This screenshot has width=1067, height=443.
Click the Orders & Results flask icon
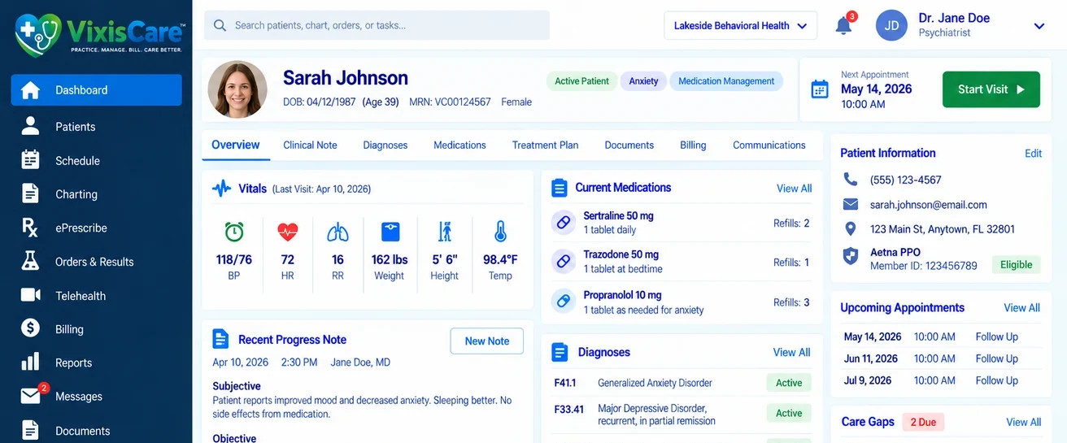pyautogui.click(x=30, y=261)
